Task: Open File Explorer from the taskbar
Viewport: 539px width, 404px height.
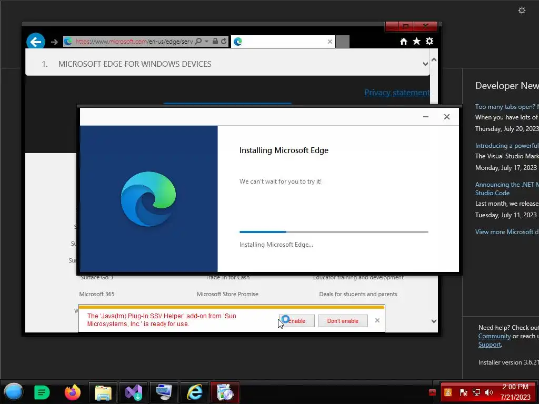Action: (103, 392)
